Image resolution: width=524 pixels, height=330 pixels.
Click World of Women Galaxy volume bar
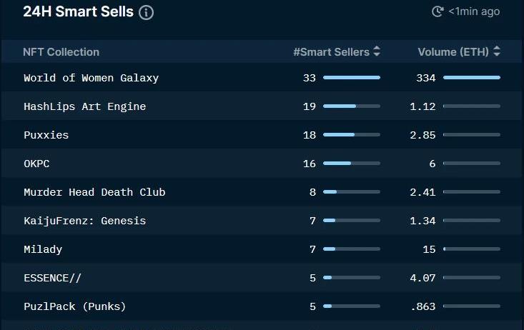(472, 77)
